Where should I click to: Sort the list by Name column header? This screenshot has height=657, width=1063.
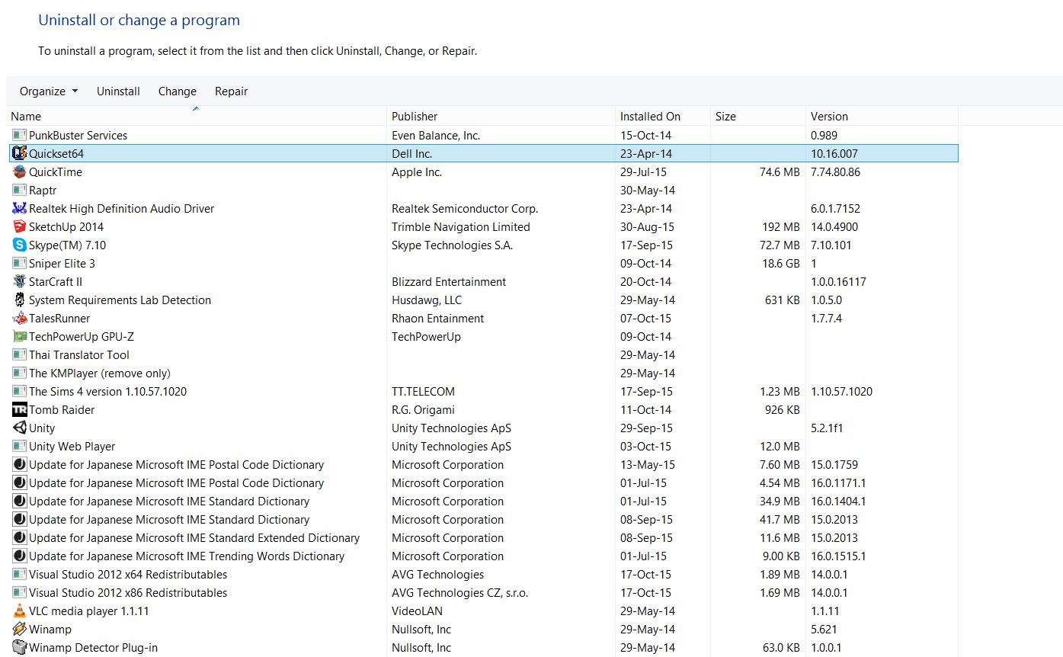point(197,117)
